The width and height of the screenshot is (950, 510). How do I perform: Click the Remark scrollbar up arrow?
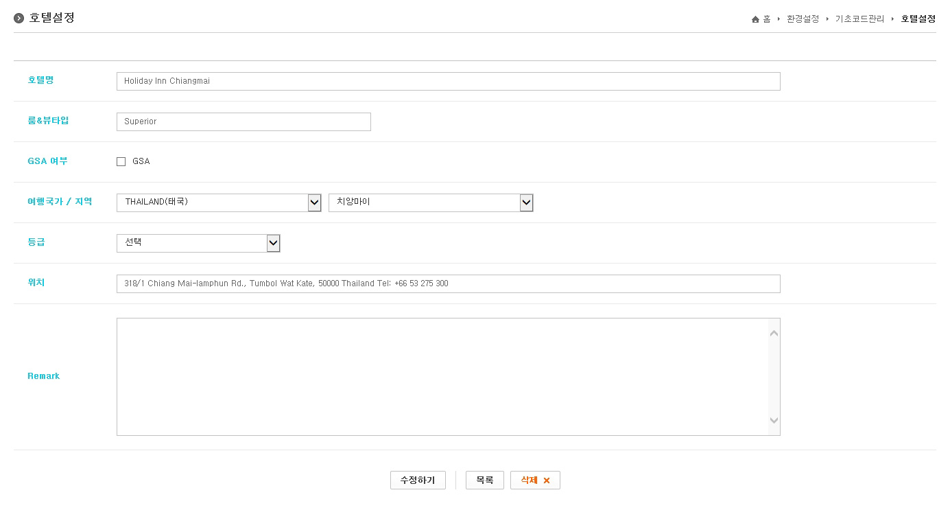click(774, 334)
